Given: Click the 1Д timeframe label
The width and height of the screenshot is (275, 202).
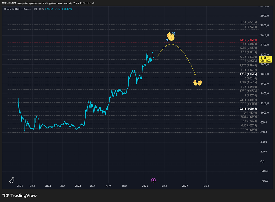Looking at the screenshot, I should point(35,9).
